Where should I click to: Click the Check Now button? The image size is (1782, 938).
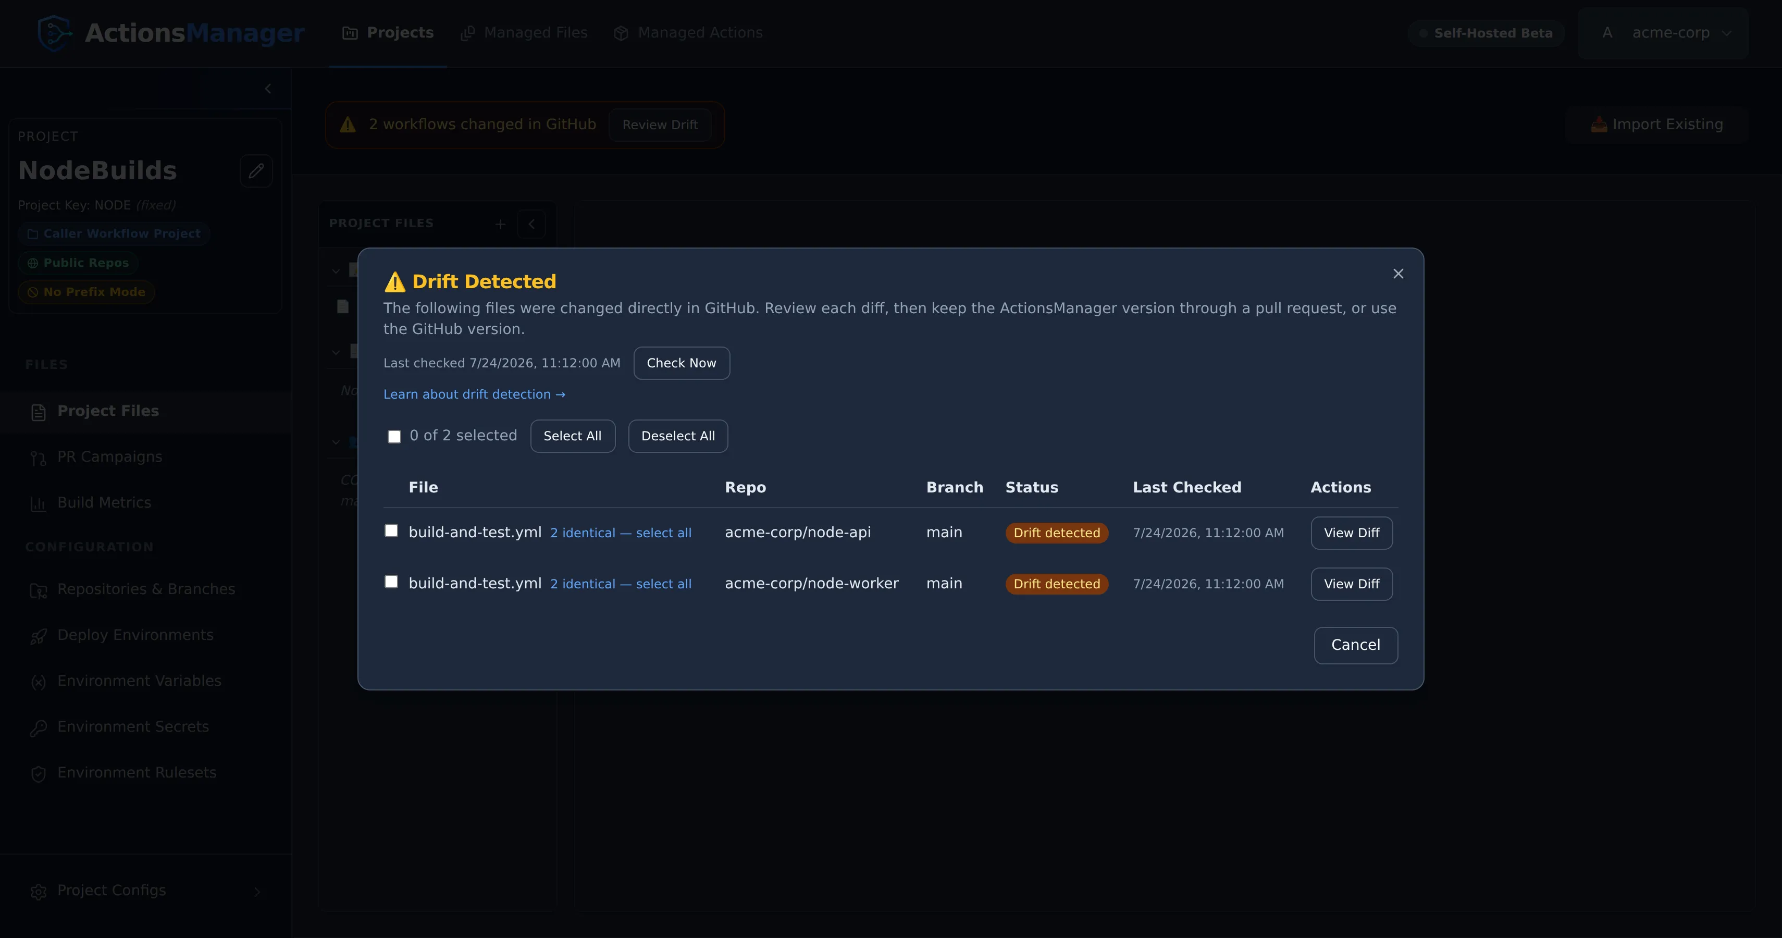point(682,363)
